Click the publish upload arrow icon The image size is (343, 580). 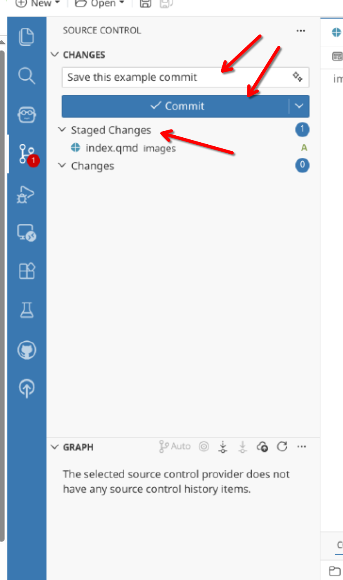[x=27, y=388]
